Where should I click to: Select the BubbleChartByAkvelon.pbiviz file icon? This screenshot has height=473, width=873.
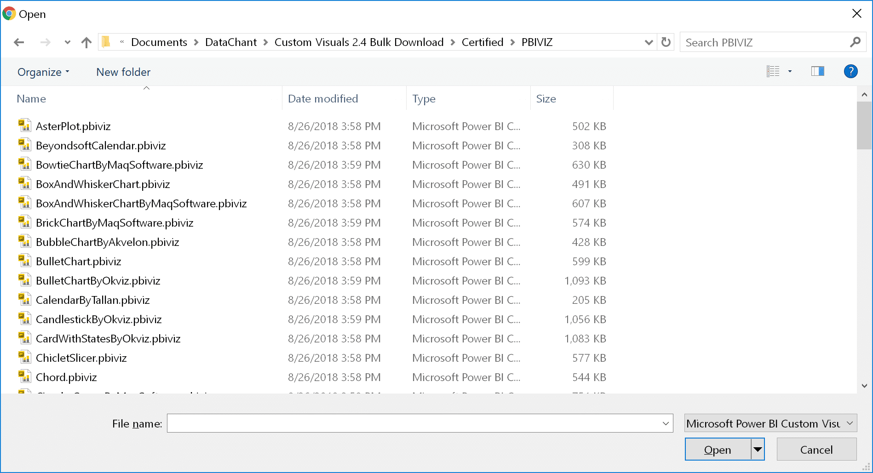coord(24,241)
